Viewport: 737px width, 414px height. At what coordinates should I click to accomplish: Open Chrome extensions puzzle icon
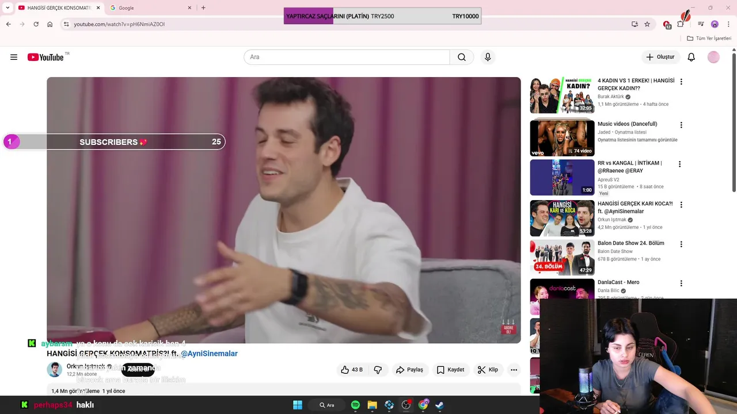pyautogui.click(x=681, y=24)
